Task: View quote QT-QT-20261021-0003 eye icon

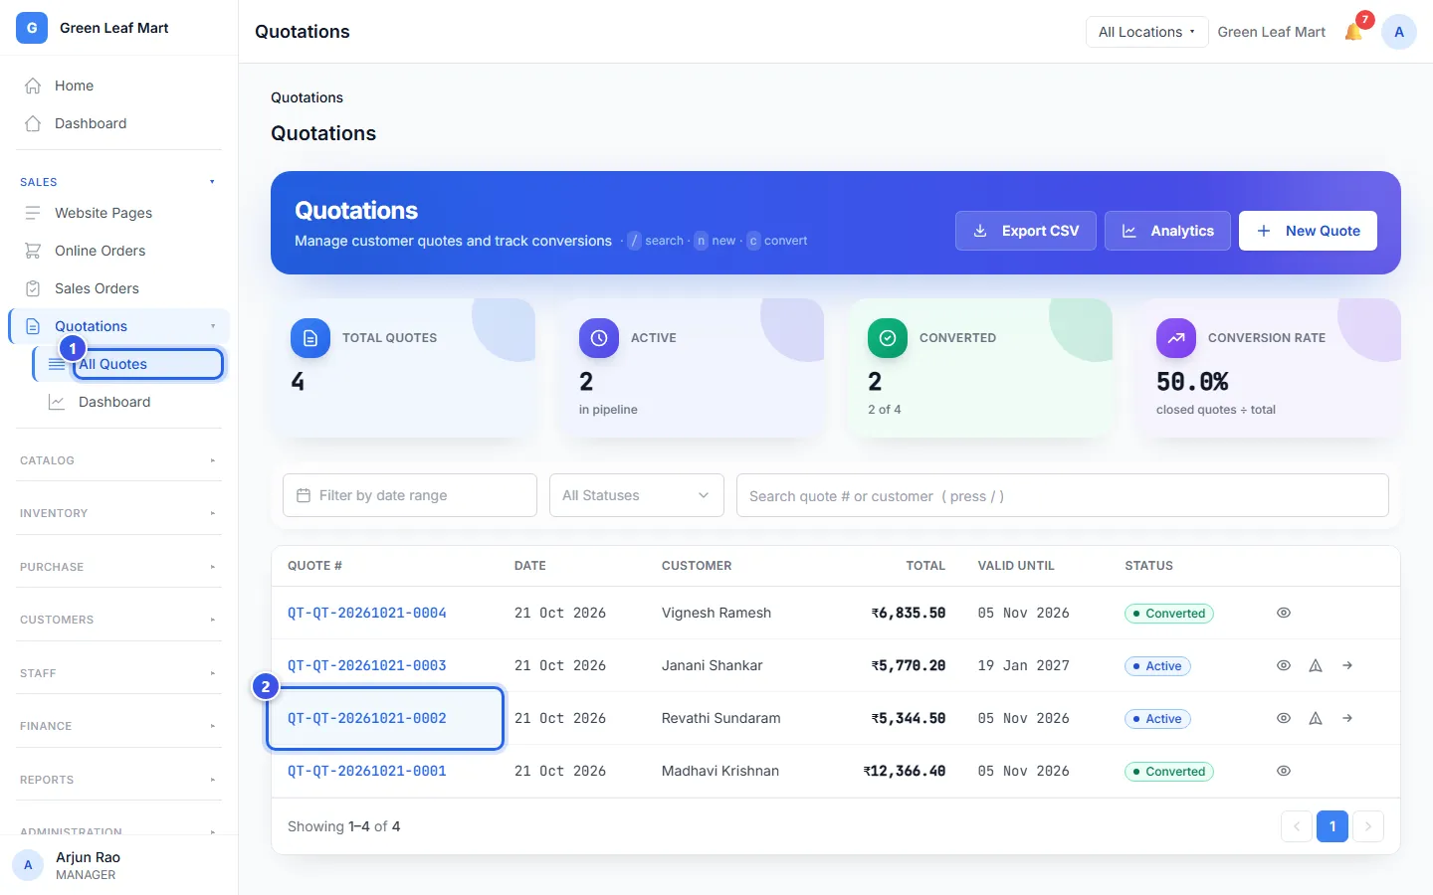Action: (1284, 665)
